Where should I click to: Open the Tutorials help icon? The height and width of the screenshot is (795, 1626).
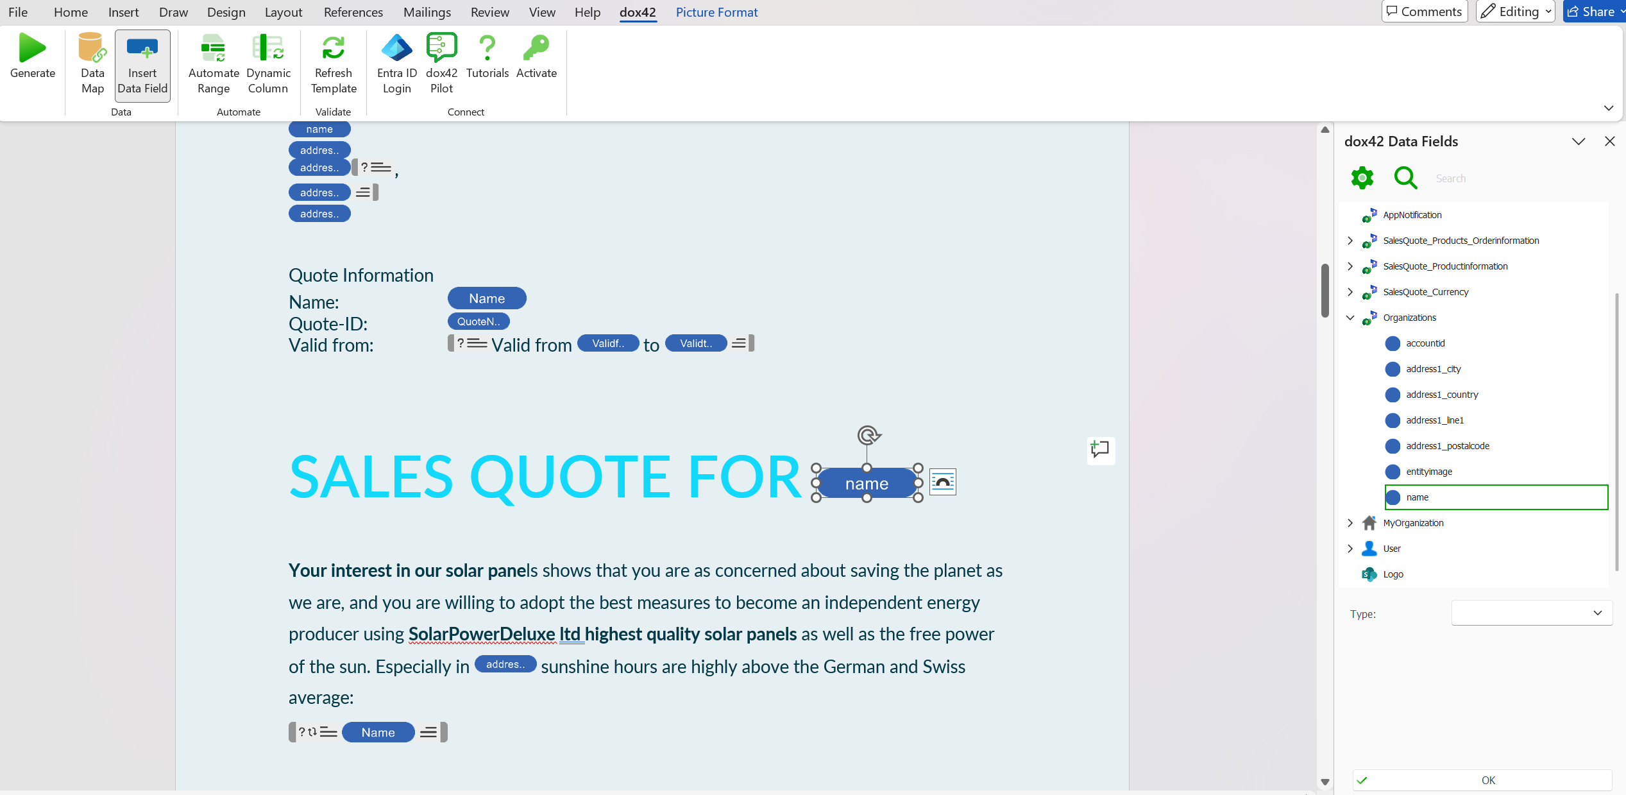pos(487,49)
